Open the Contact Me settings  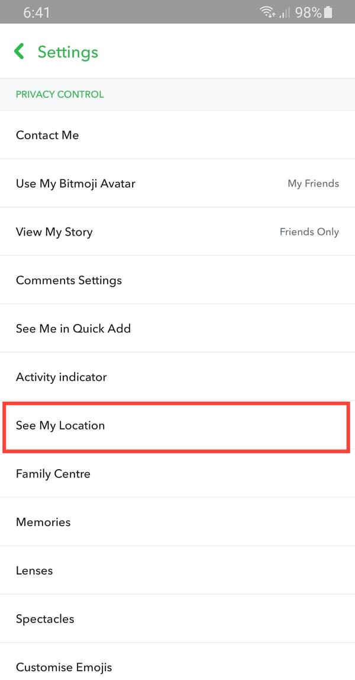[x=47, y=135]
